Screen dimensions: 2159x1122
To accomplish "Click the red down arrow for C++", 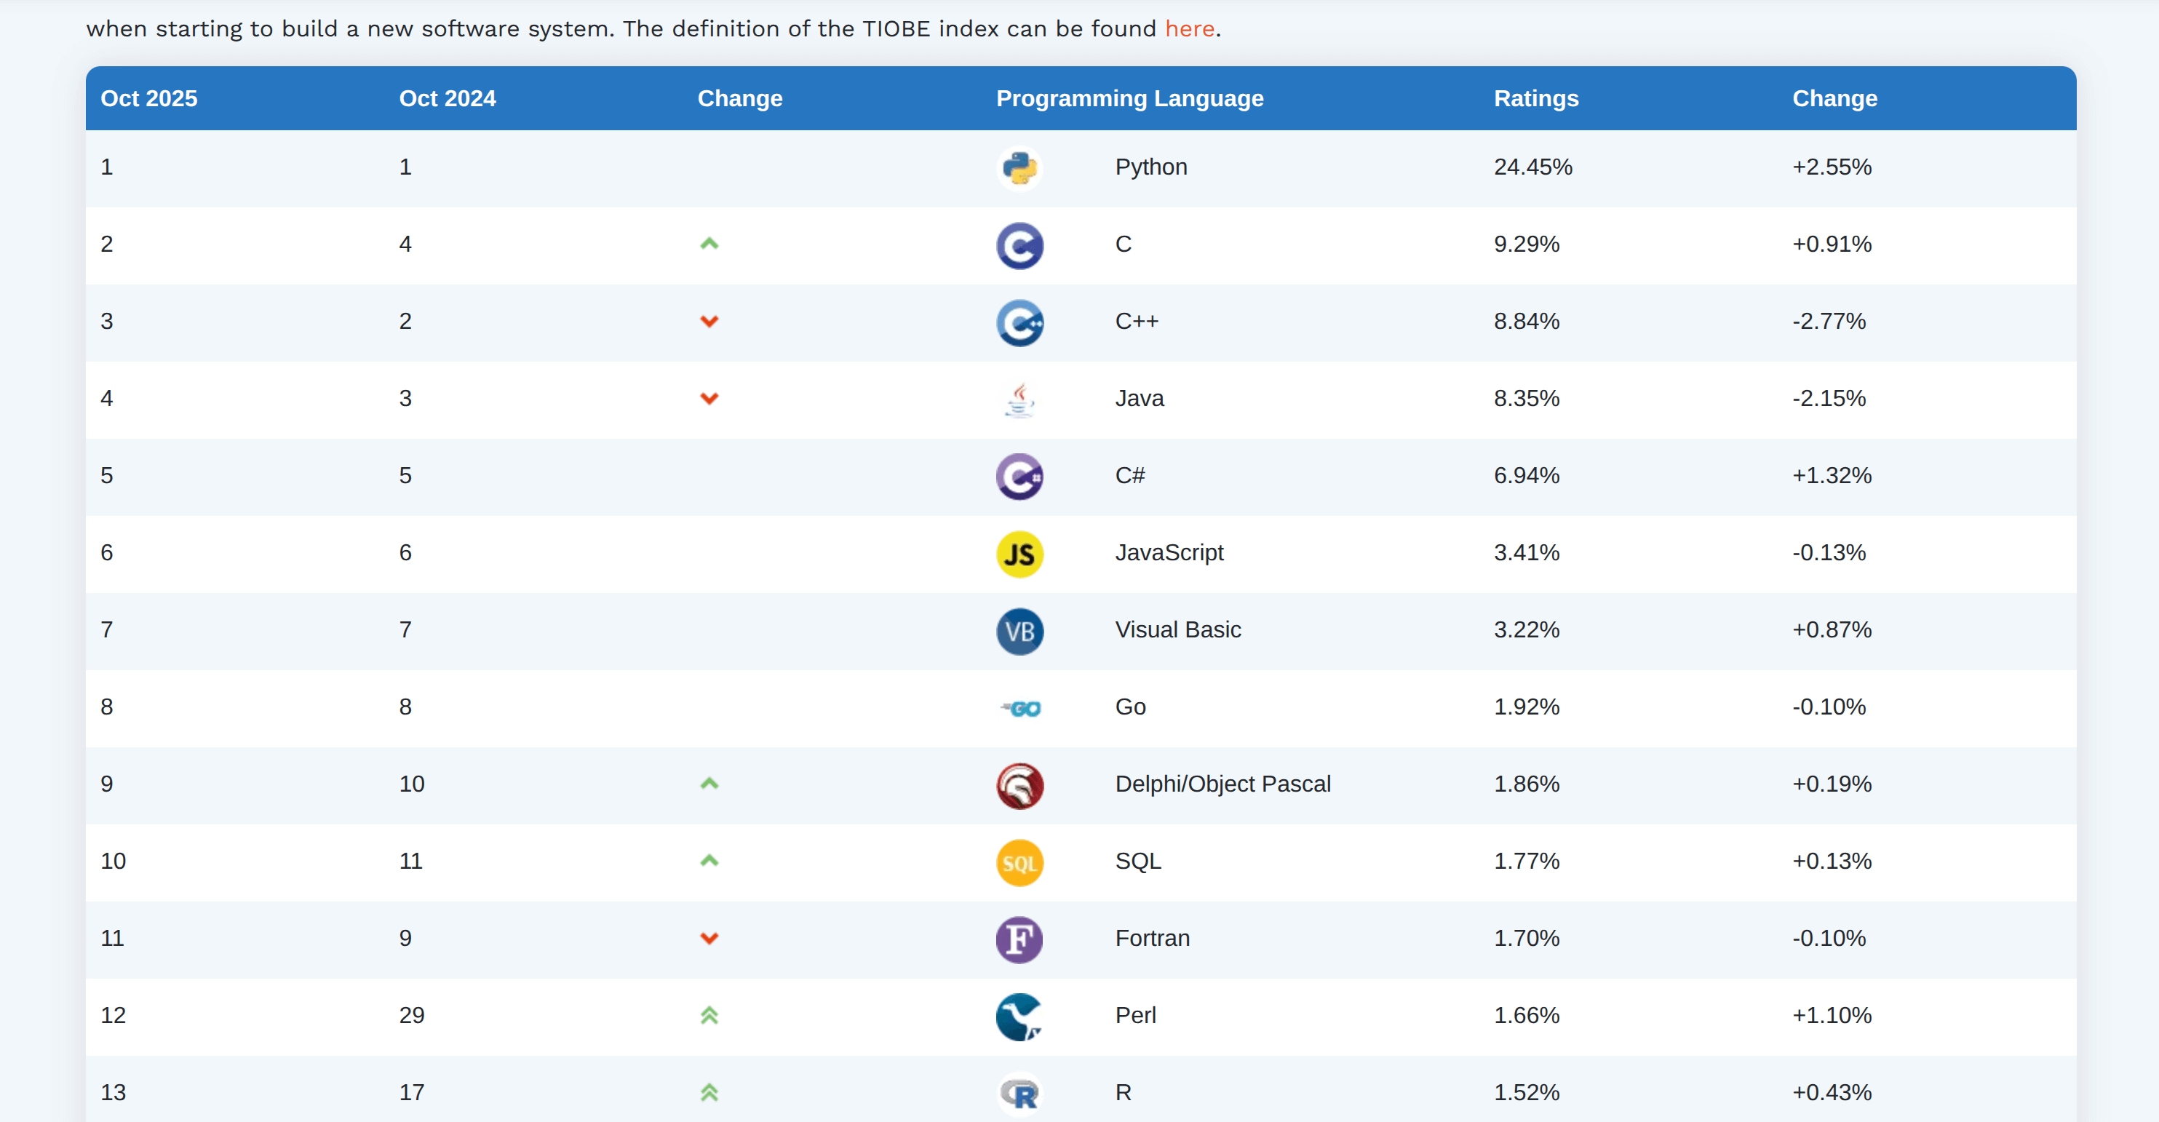I will (709, 322).
